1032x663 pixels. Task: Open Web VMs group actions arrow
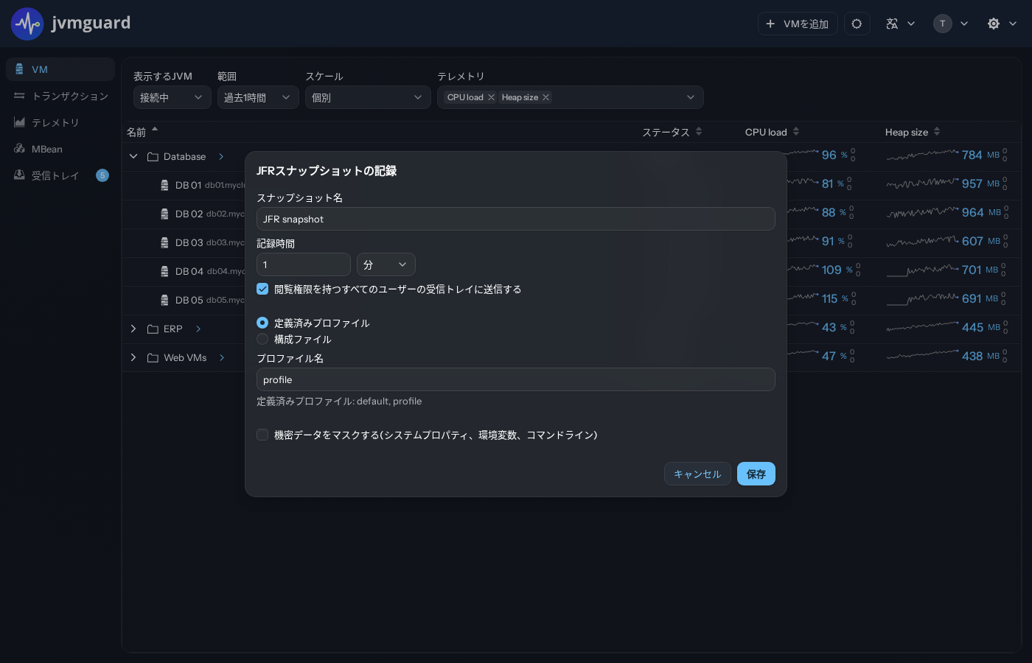[222, 357]
